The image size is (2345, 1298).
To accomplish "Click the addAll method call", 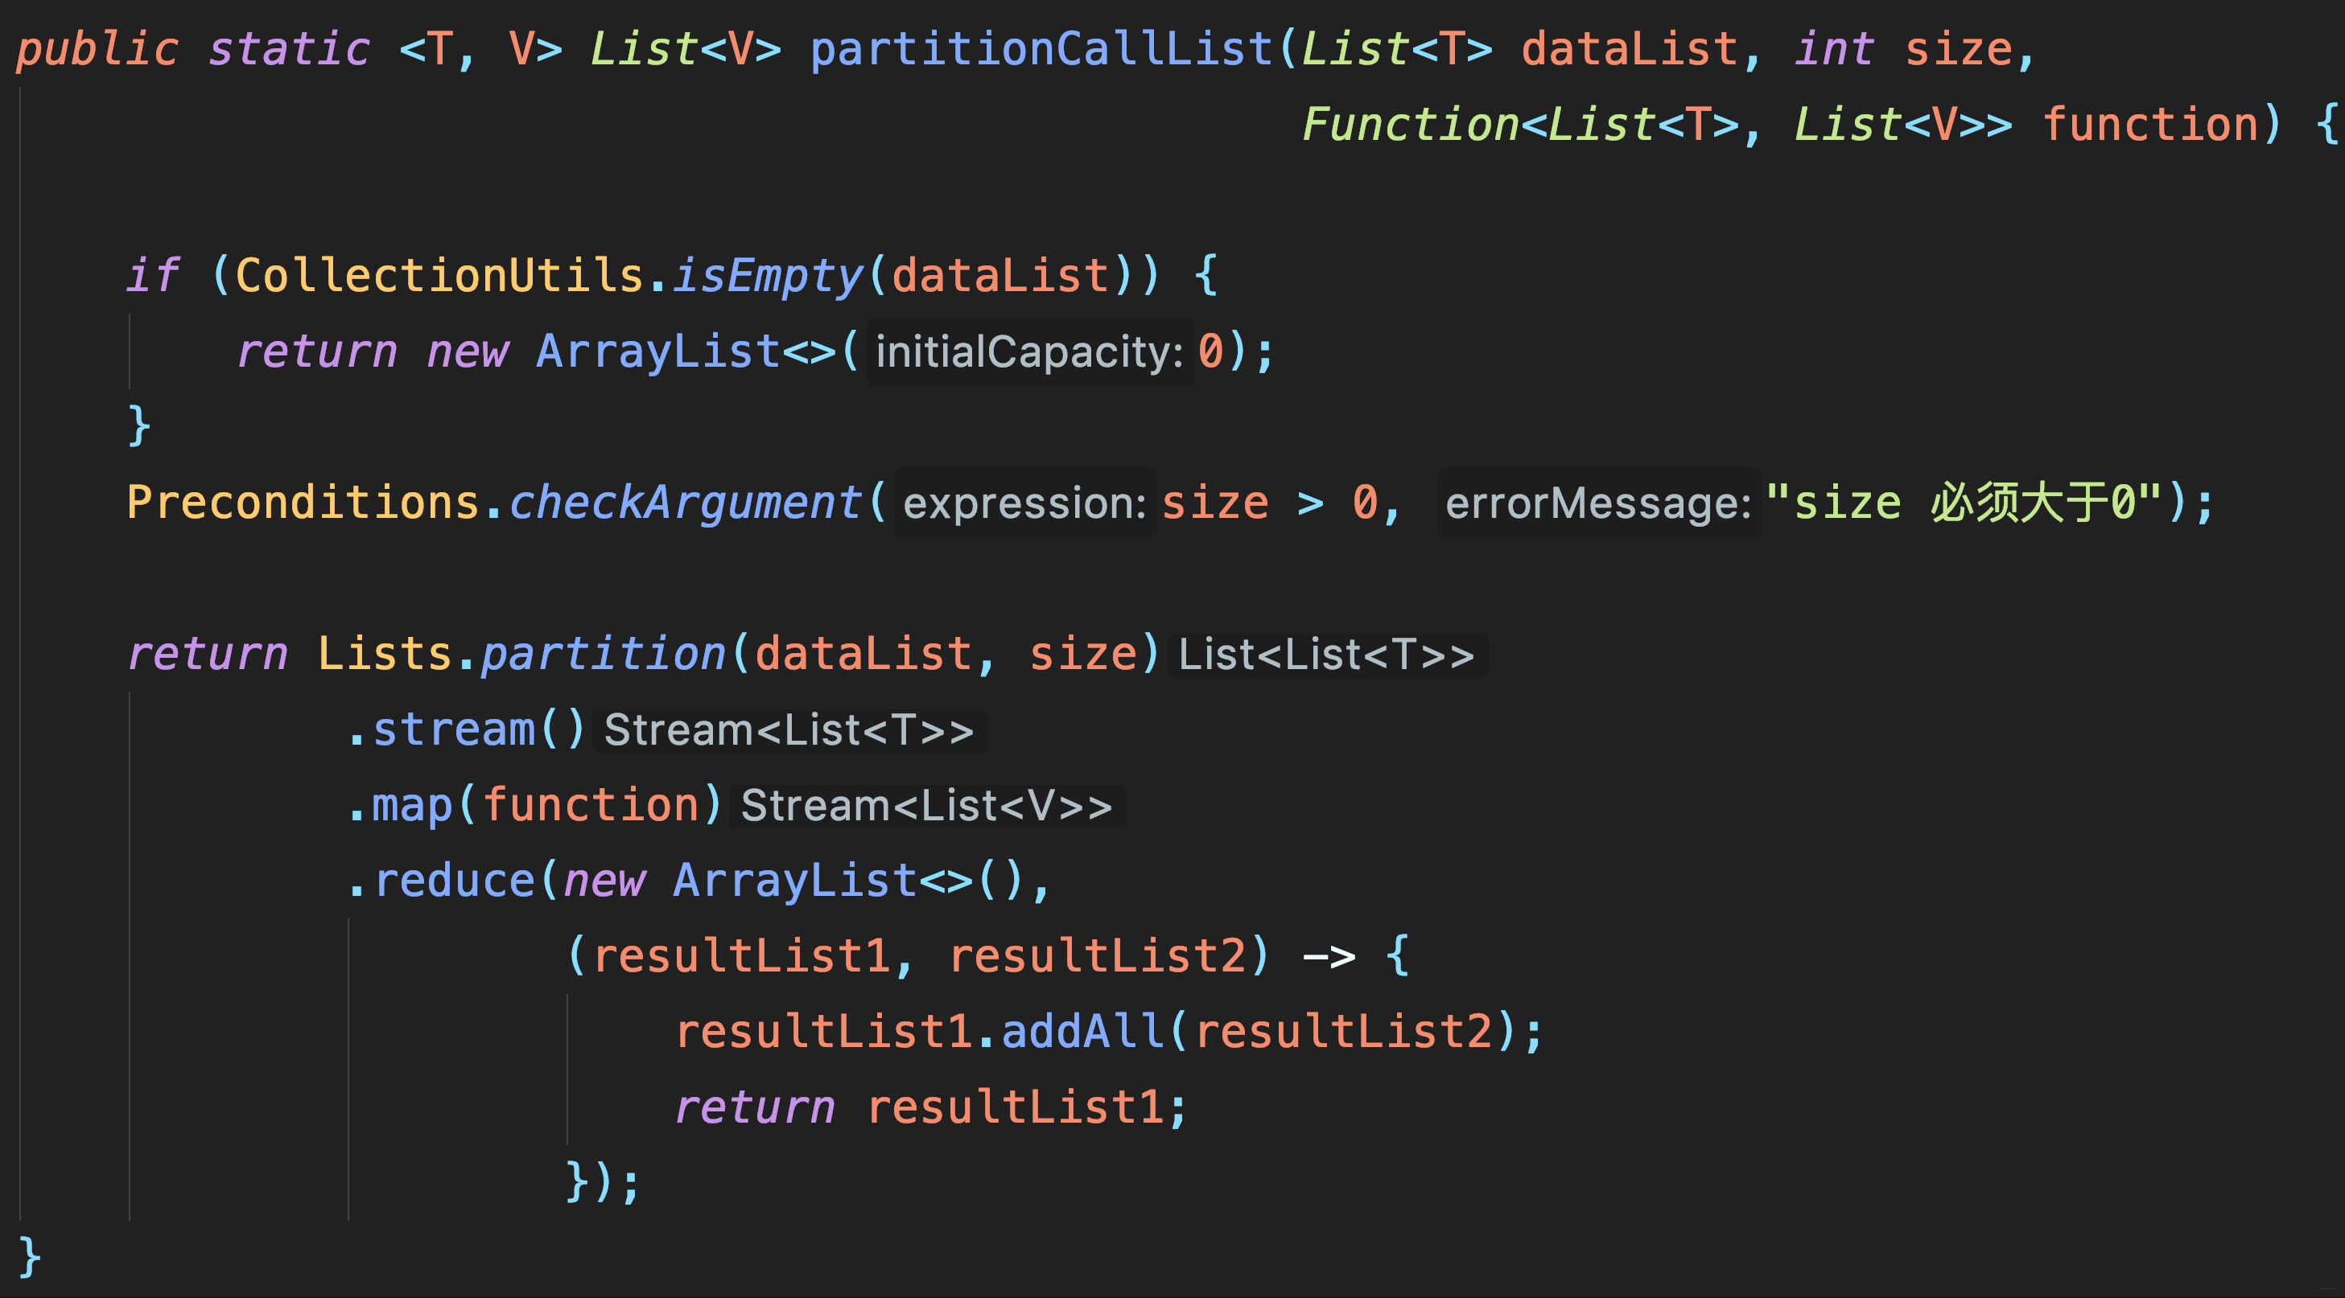I will tap(1082, 1033).
